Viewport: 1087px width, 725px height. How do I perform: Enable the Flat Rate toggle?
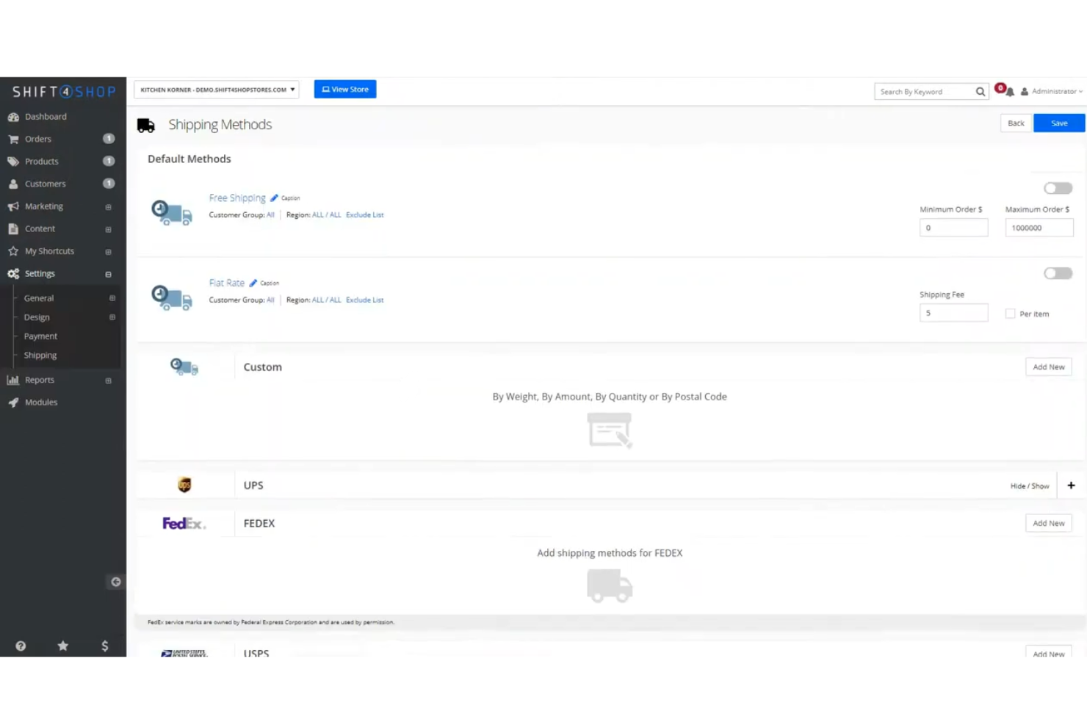[1058, 273]
